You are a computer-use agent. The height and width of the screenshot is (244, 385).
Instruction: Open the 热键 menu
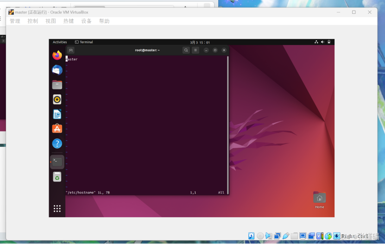(x=69, y=21)
